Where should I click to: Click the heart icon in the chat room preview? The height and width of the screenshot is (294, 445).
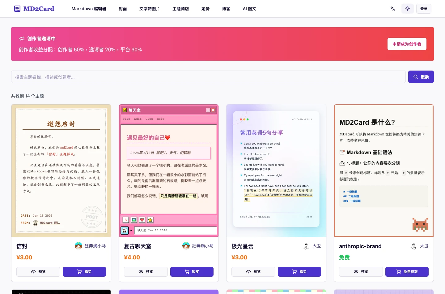coord(142,220)
